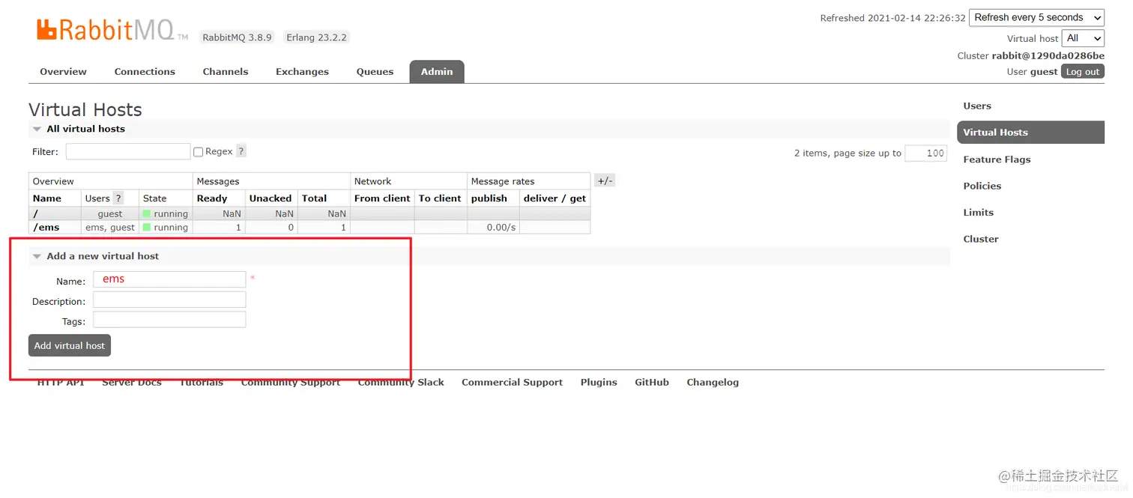Open Commercial Support footer link
This screenshot has width=1133, height=498.
512,382
